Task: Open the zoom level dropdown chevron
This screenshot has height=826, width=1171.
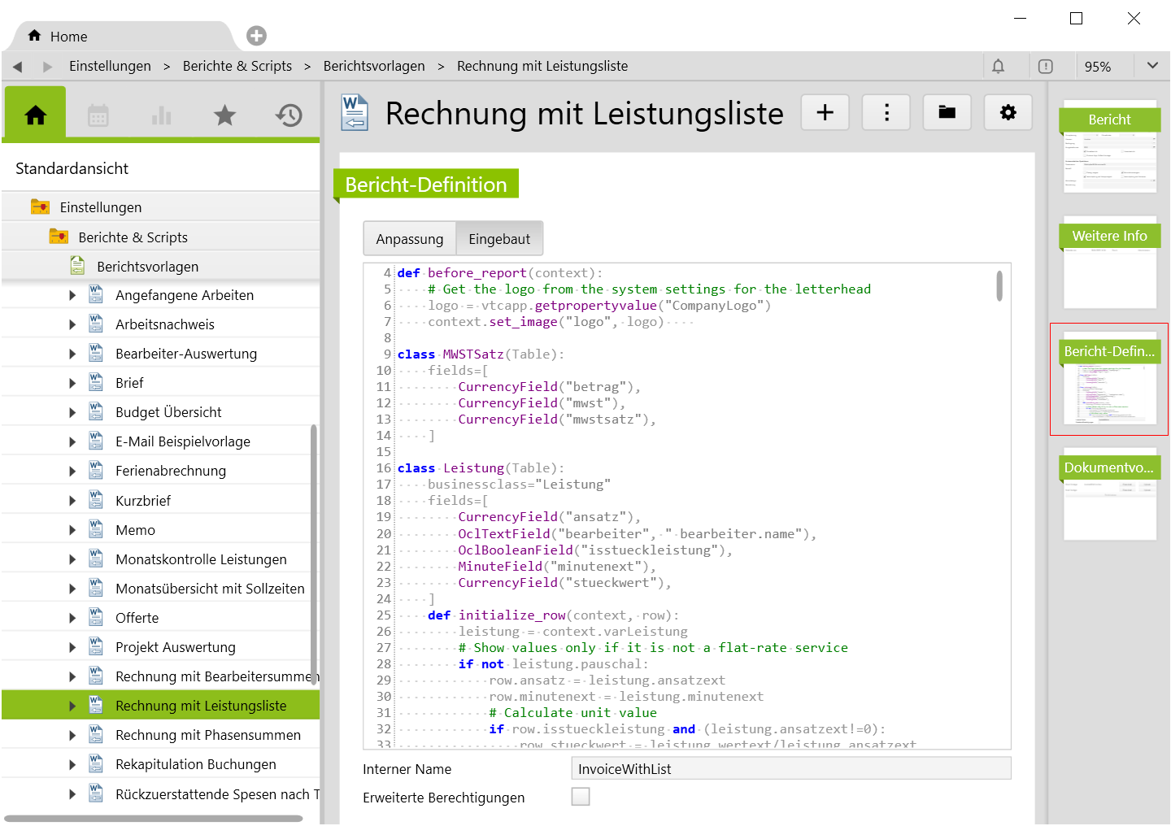Action: pos(1152,66)
